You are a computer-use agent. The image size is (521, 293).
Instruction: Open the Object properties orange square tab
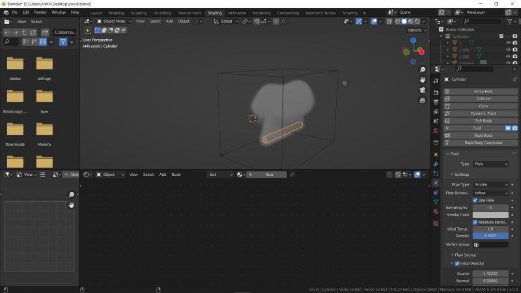(436, 154)
